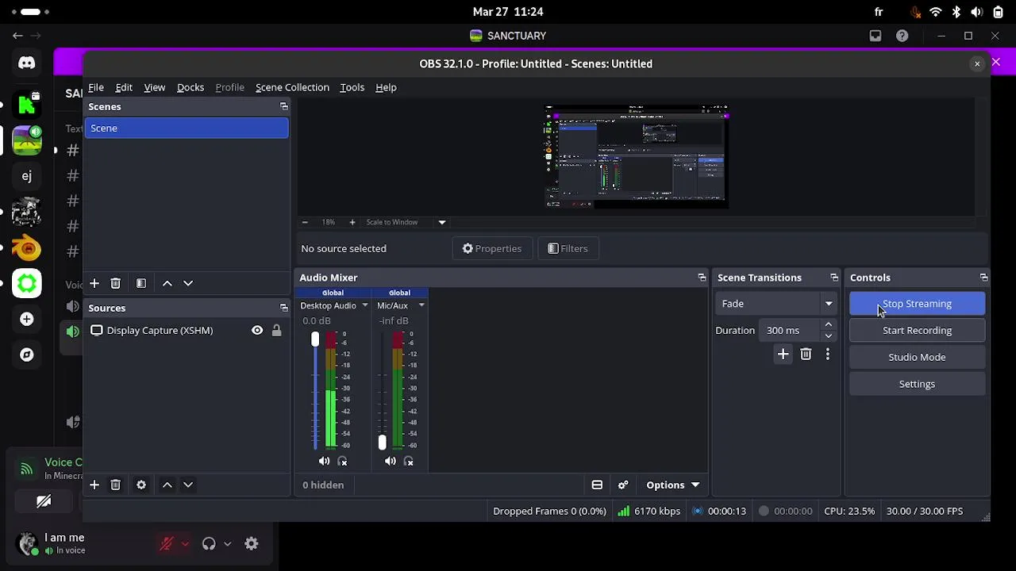Toggle Mic/Aux monitoring headphones

[x=409, y=462]
